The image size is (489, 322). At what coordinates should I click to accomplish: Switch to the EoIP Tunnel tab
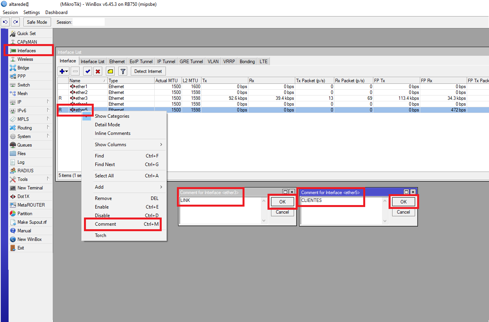point(141,62)
